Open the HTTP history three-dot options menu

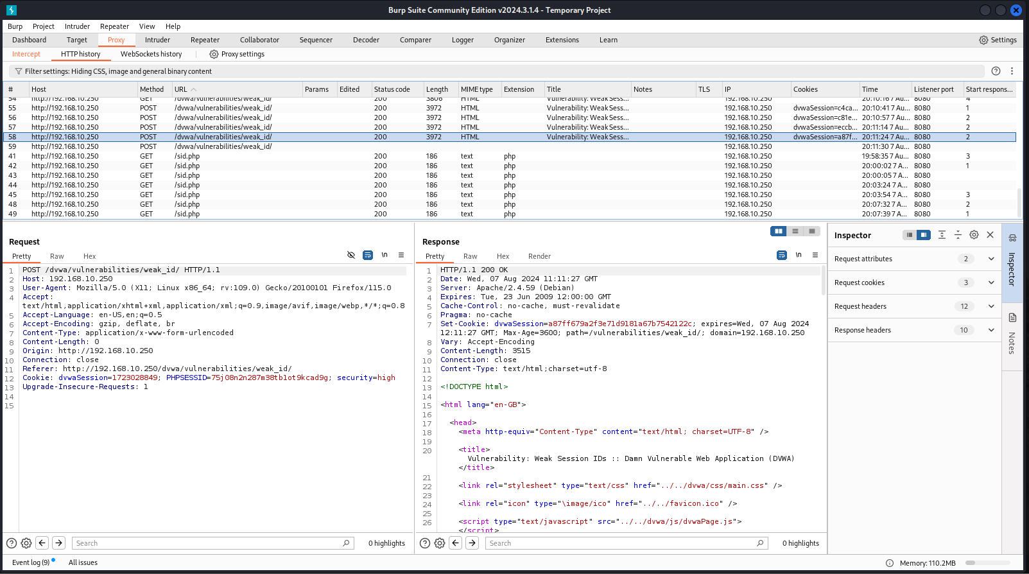coord(1012,71)
